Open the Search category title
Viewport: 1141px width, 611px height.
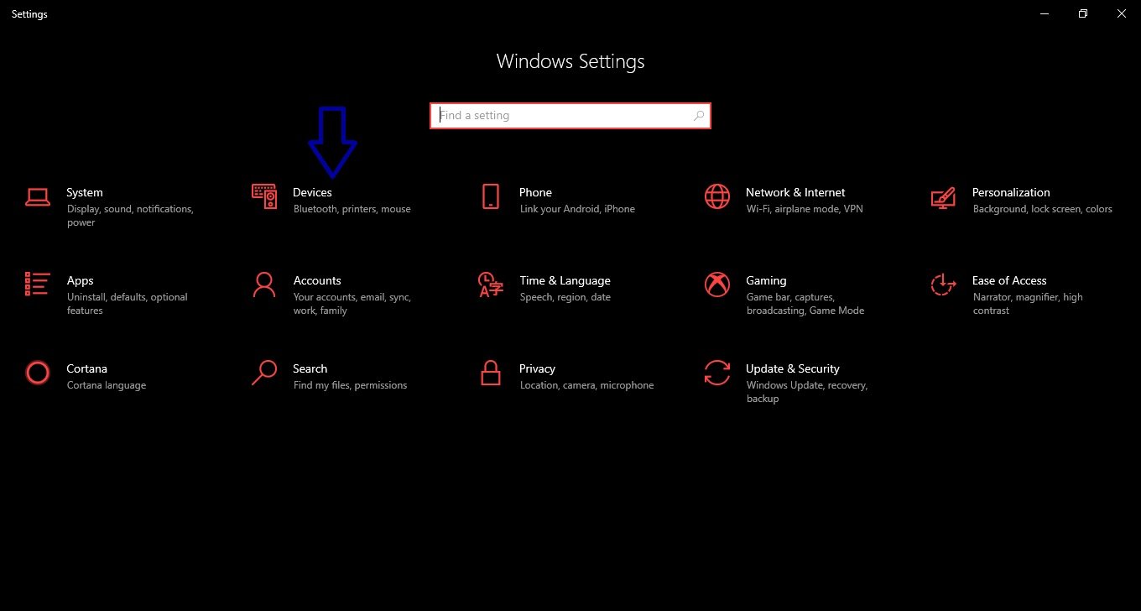[310, 368]
